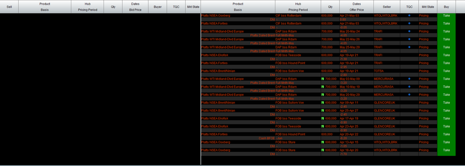The width and height of the screenshot is (465, 166).
Task: Click the Buy column header
Action: pyautogui.click(x=446, y=7)
